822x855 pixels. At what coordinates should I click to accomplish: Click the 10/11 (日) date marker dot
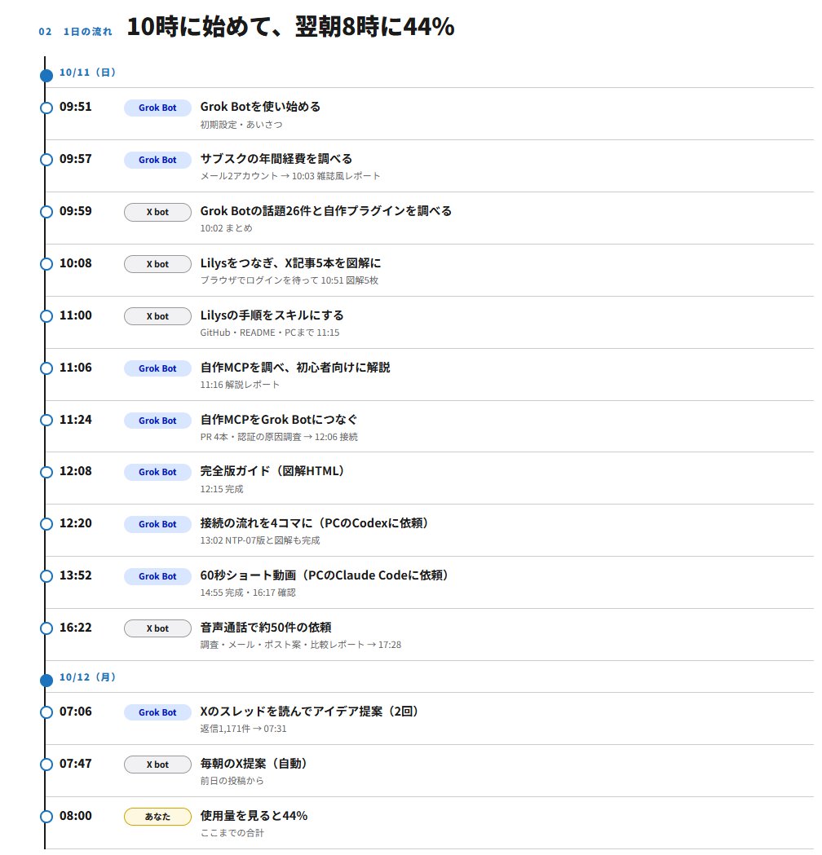[x=46, y=75]
